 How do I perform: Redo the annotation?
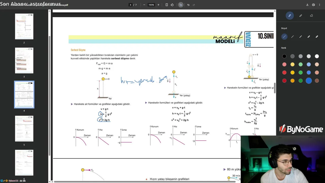click(x=194, y=5)
